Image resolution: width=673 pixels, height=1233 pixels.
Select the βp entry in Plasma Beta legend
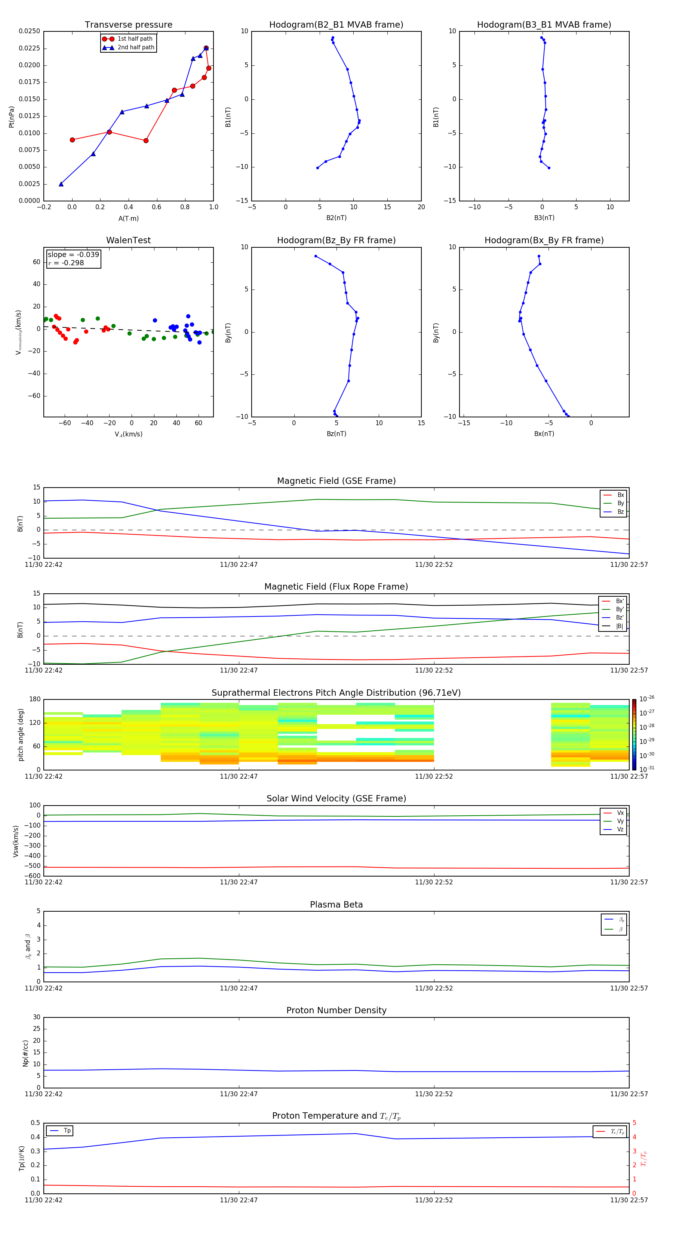[x=614, y=920]
